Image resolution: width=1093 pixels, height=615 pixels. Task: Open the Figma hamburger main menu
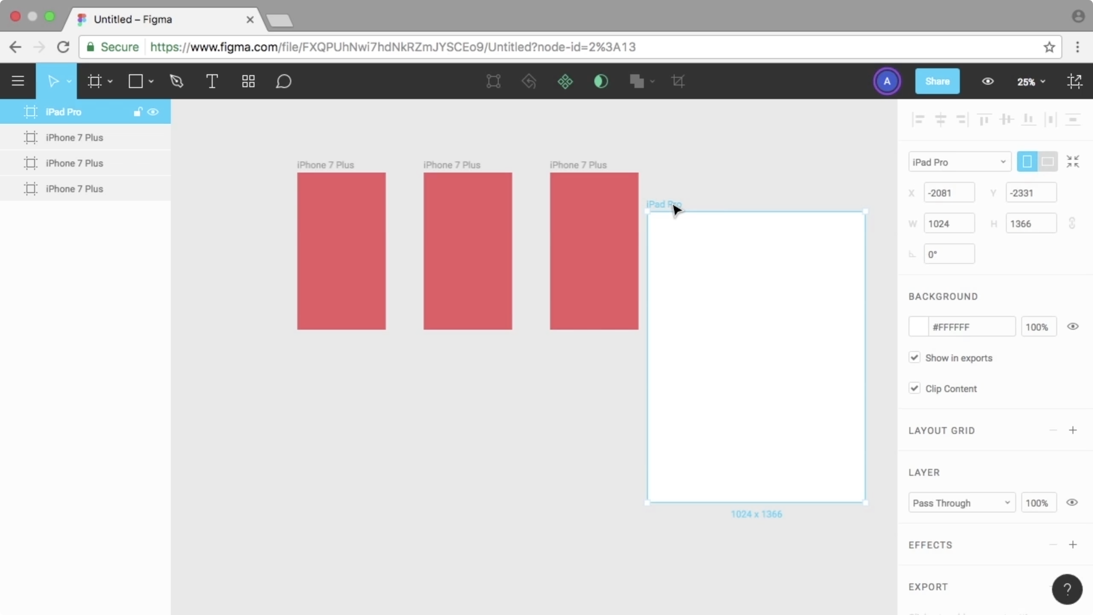[18, 81]
